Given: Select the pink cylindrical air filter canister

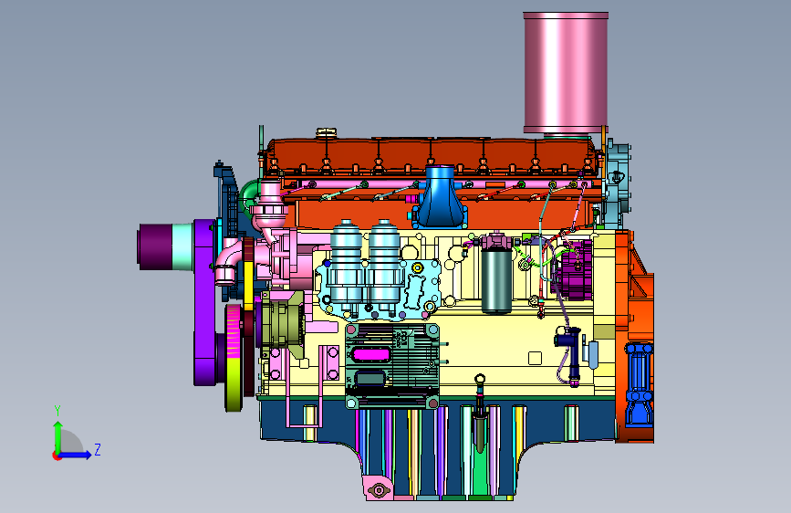Looking at the screenshot, I should (566, 73).
